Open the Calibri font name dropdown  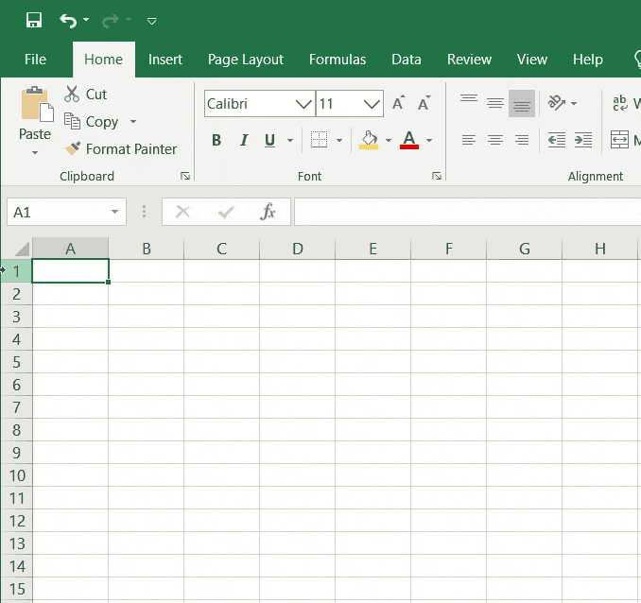tap(303, 104)
